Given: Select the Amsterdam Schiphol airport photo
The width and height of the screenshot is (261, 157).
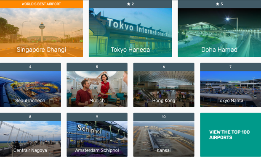Looking at the screenshot, I should tap(97, 139).
